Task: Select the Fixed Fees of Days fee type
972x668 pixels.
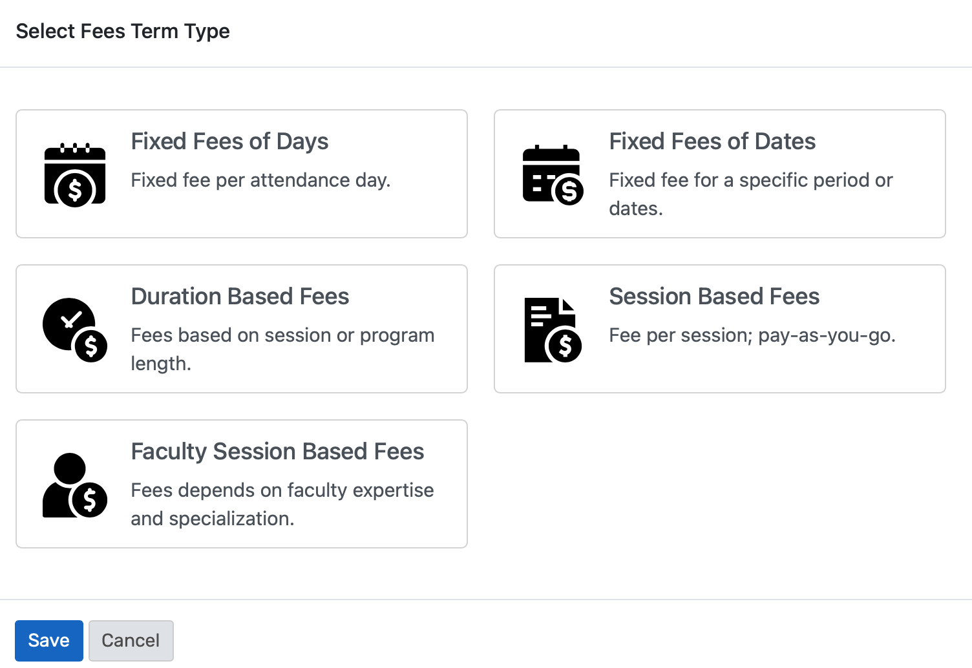Action: point(241,173)
